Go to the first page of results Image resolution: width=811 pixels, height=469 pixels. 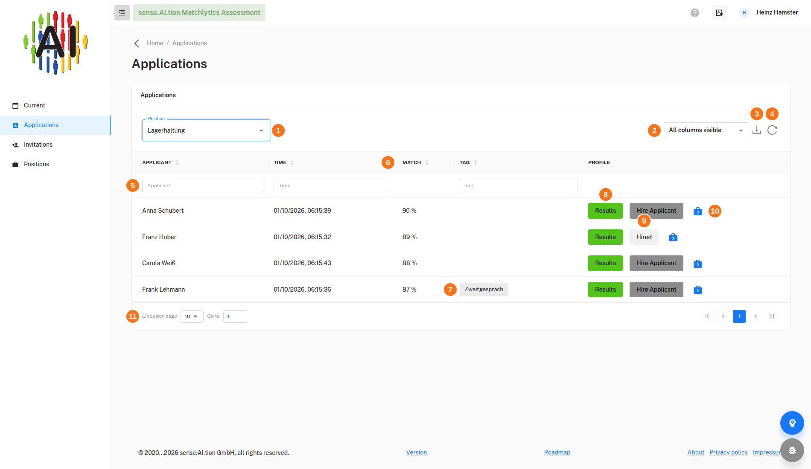click(707, 316)
